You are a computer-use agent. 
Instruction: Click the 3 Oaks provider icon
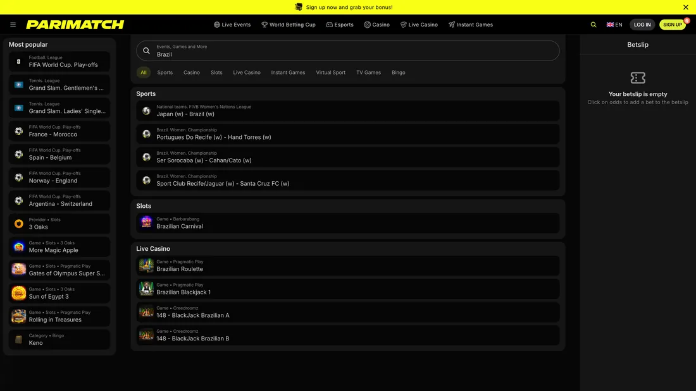tap(18, 224)
